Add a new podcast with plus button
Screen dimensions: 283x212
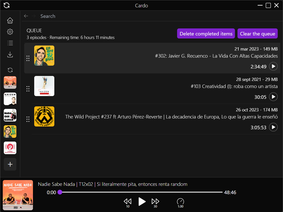tap(10, 164)
